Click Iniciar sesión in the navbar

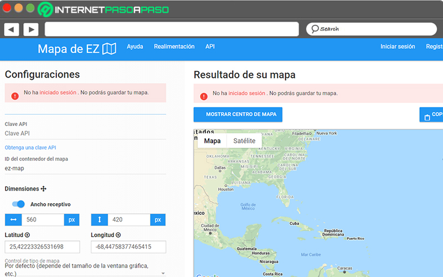click(398, 47)
